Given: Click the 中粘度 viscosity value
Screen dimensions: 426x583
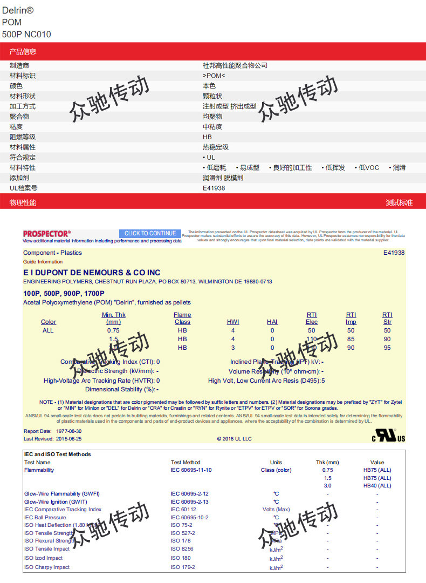Looking at the screenshot, I should pyautogui.click(x=212, y=127).
